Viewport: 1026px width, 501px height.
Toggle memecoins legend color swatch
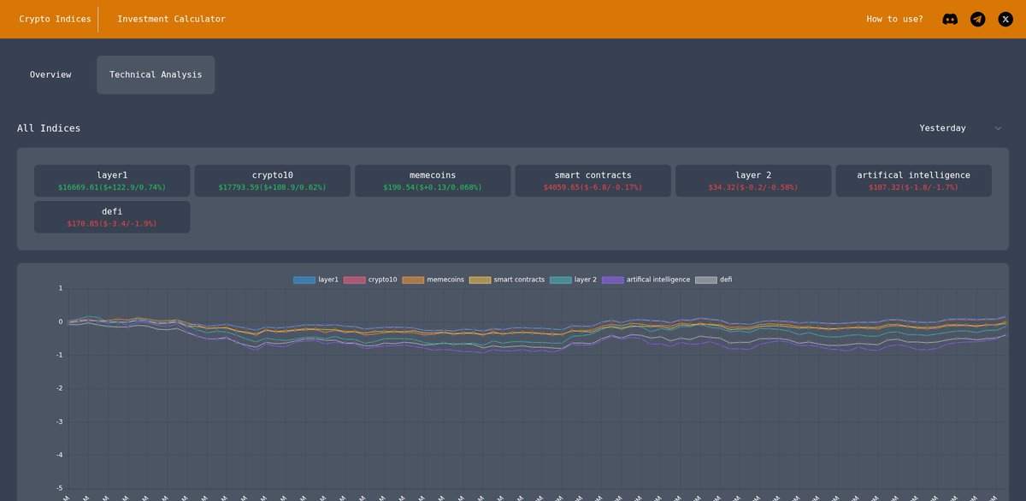pos(413,280)
